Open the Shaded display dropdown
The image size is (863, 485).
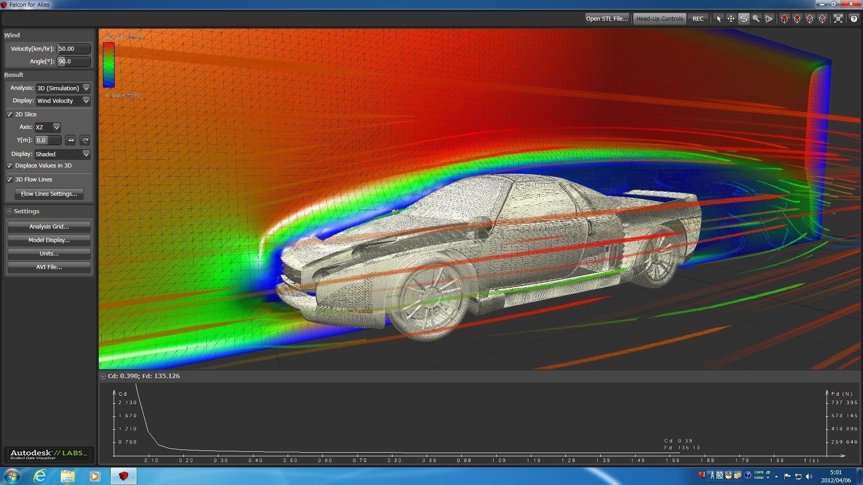click(x=62, y=154)
